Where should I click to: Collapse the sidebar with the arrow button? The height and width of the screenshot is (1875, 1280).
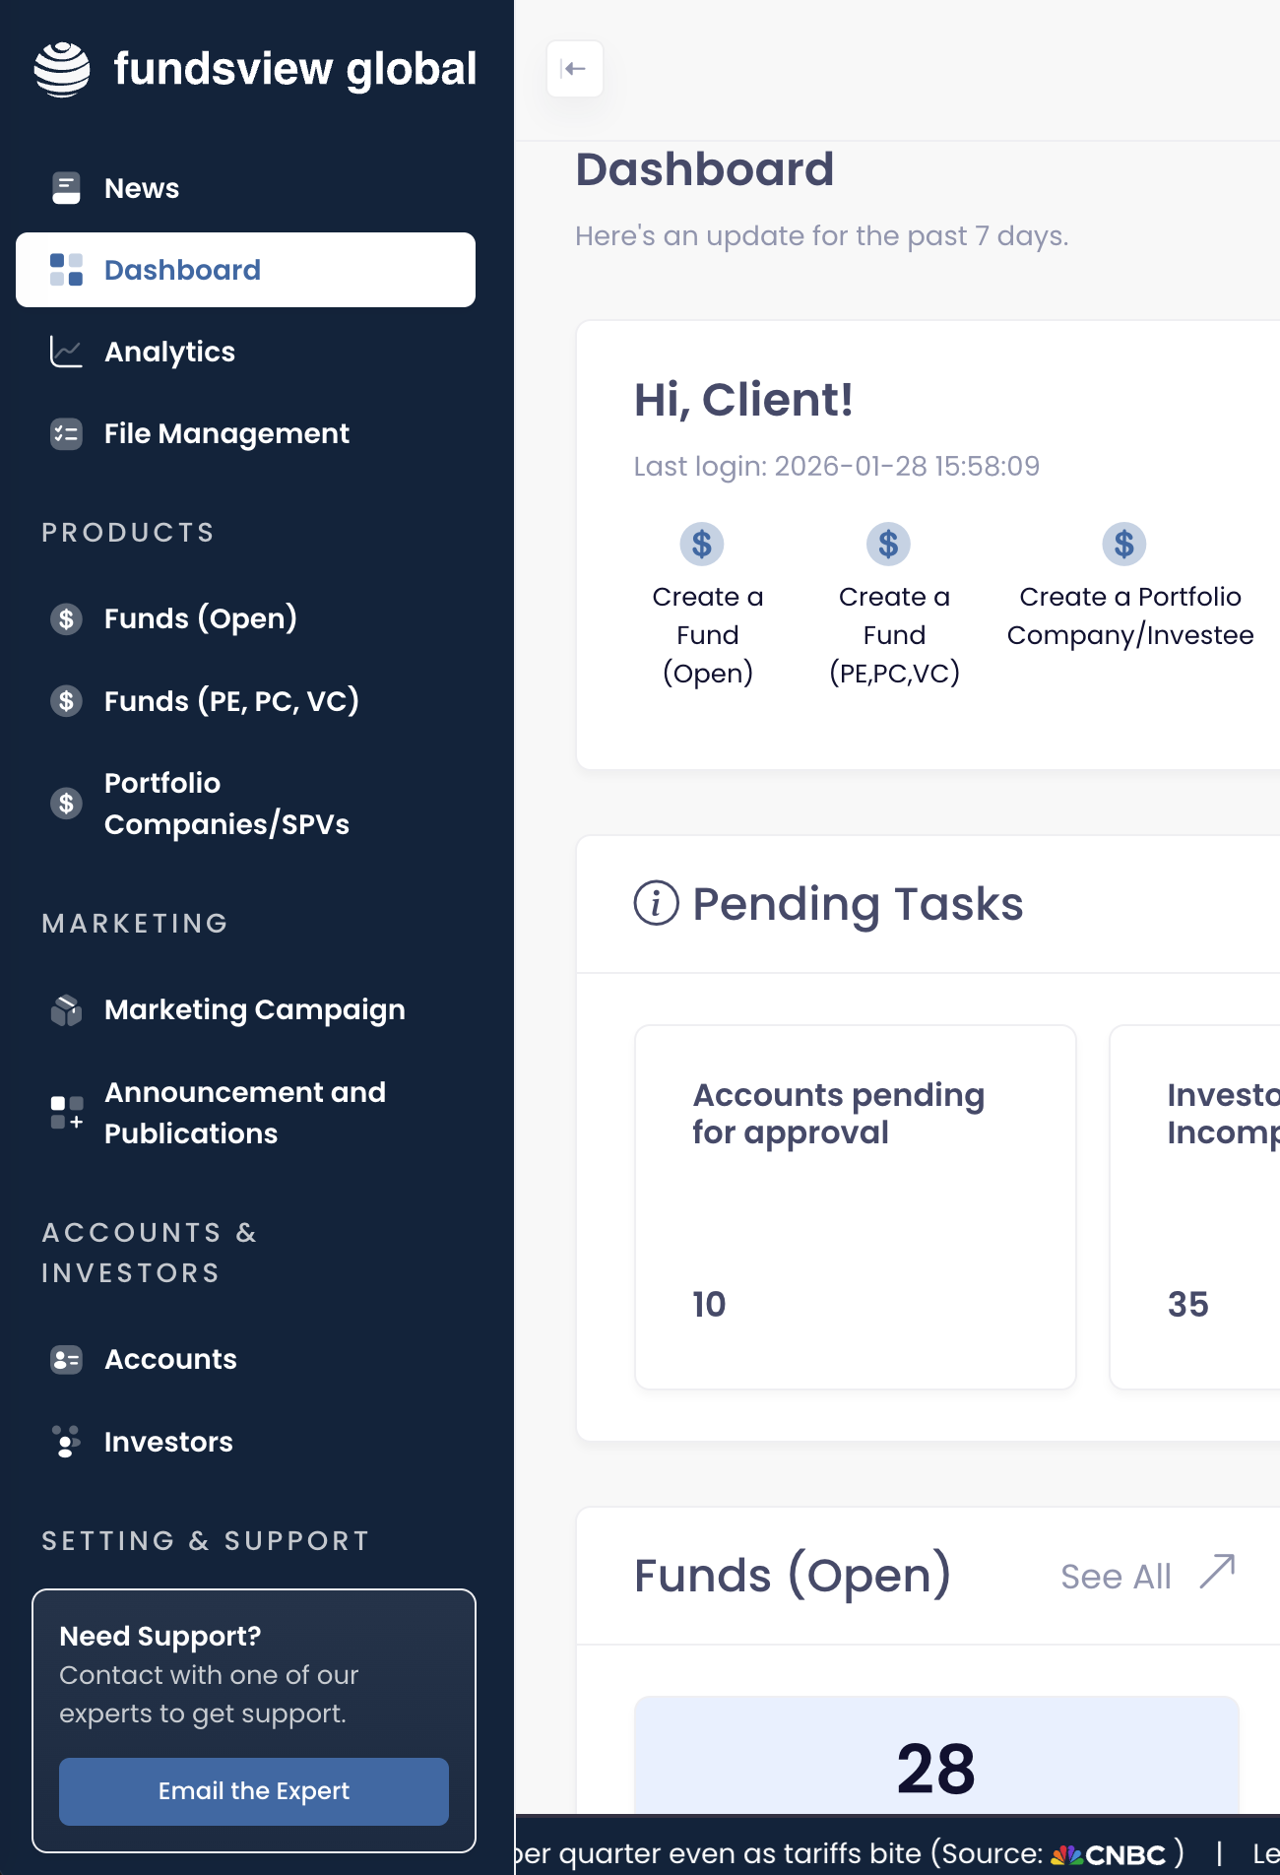pyautogui.click(x=574, y=69)
